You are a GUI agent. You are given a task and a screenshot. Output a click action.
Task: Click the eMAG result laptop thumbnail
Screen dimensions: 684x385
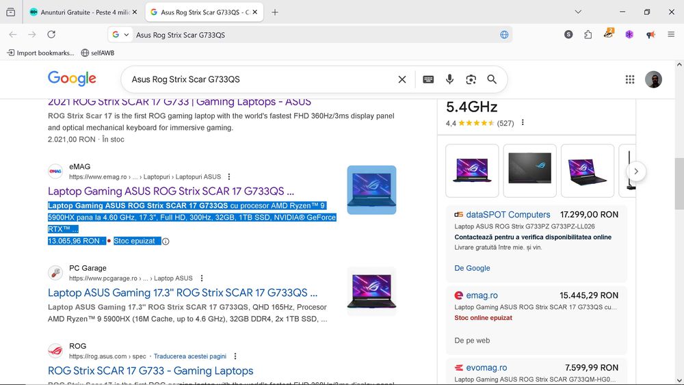coord(371,189)
